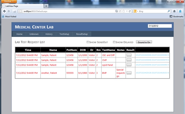This screenshot has width=185, height=114.
Task: Open the URL history dropdown arrow
Action: 127,11
